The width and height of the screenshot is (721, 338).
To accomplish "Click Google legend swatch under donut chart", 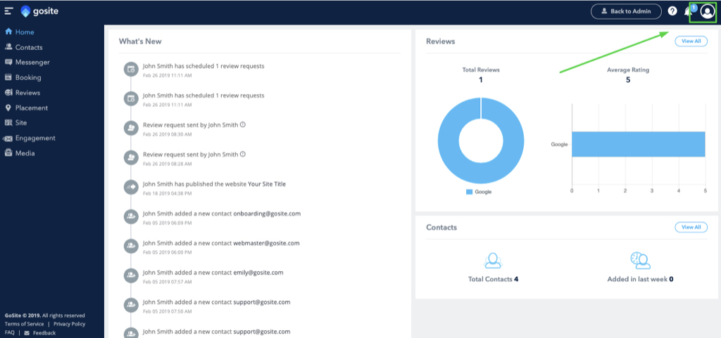I will 469,192.
